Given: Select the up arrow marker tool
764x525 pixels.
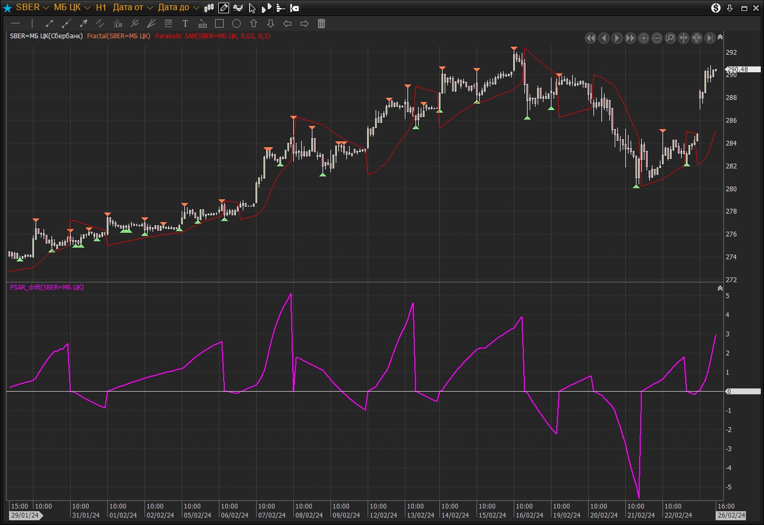Looking at the screenshot, I should click(253, 23).
